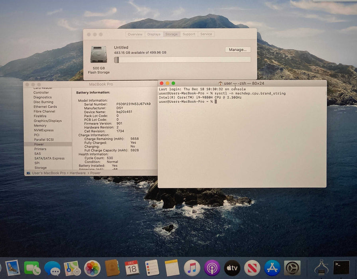Launch FaceTime from the Dock

[x=32, y=268]
